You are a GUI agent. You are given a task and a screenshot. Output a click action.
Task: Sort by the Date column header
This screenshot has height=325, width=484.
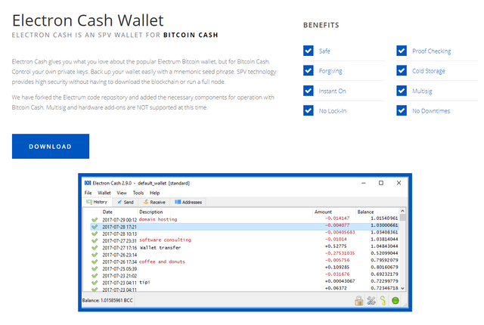coord(119,212)
